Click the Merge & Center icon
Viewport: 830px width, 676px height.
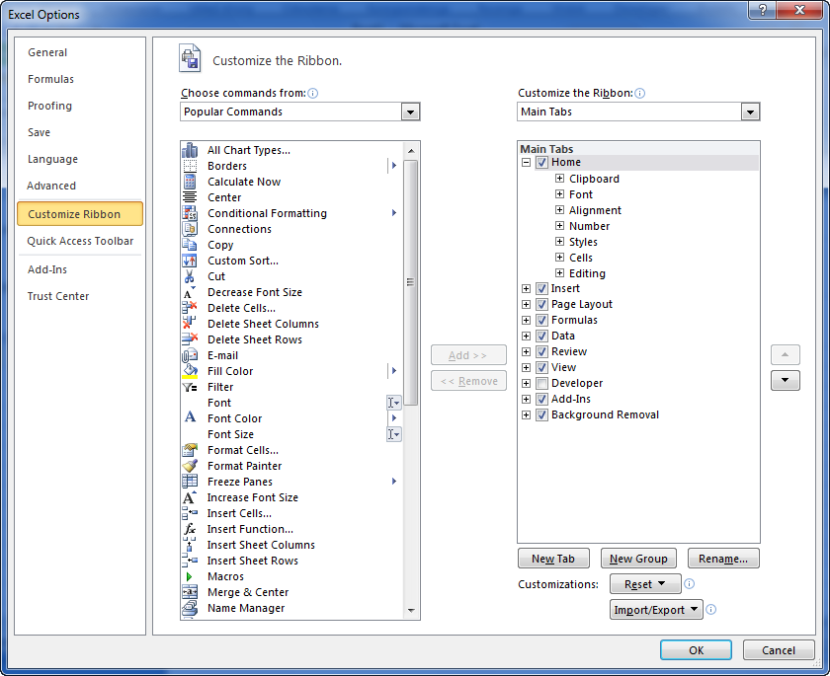[x=190, y=592]
